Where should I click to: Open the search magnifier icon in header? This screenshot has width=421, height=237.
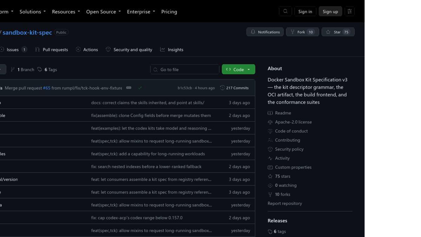point(285,12)
